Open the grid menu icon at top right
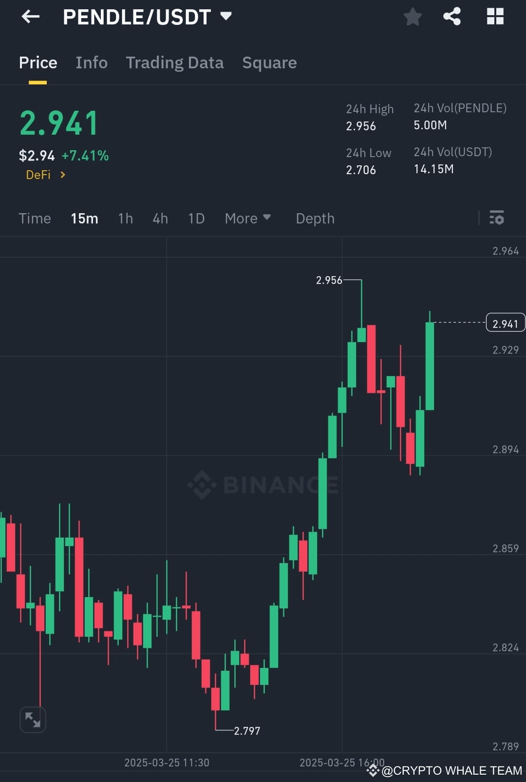Image resolution: width=526 pixels, height=782 pixels. click(x=495, y=16)
